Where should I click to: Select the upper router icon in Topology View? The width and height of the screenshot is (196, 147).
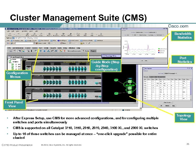pos(116,80)
